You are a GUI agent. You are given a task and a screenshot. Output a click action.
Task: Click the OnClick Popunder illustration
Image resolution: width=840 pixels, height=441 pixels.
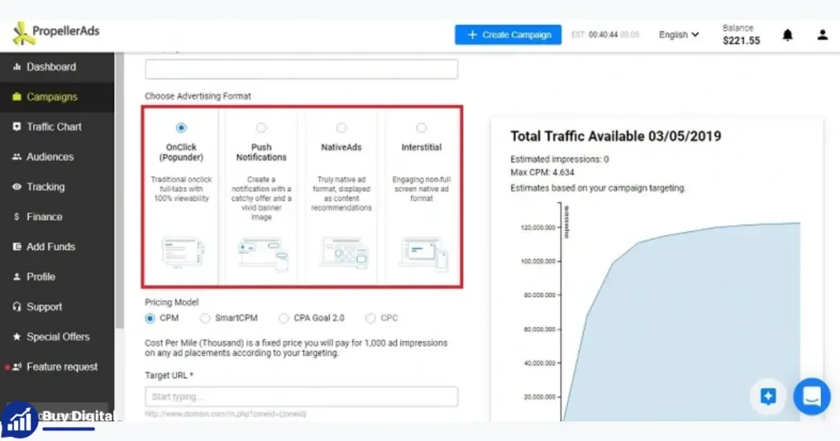click(182, 252)
